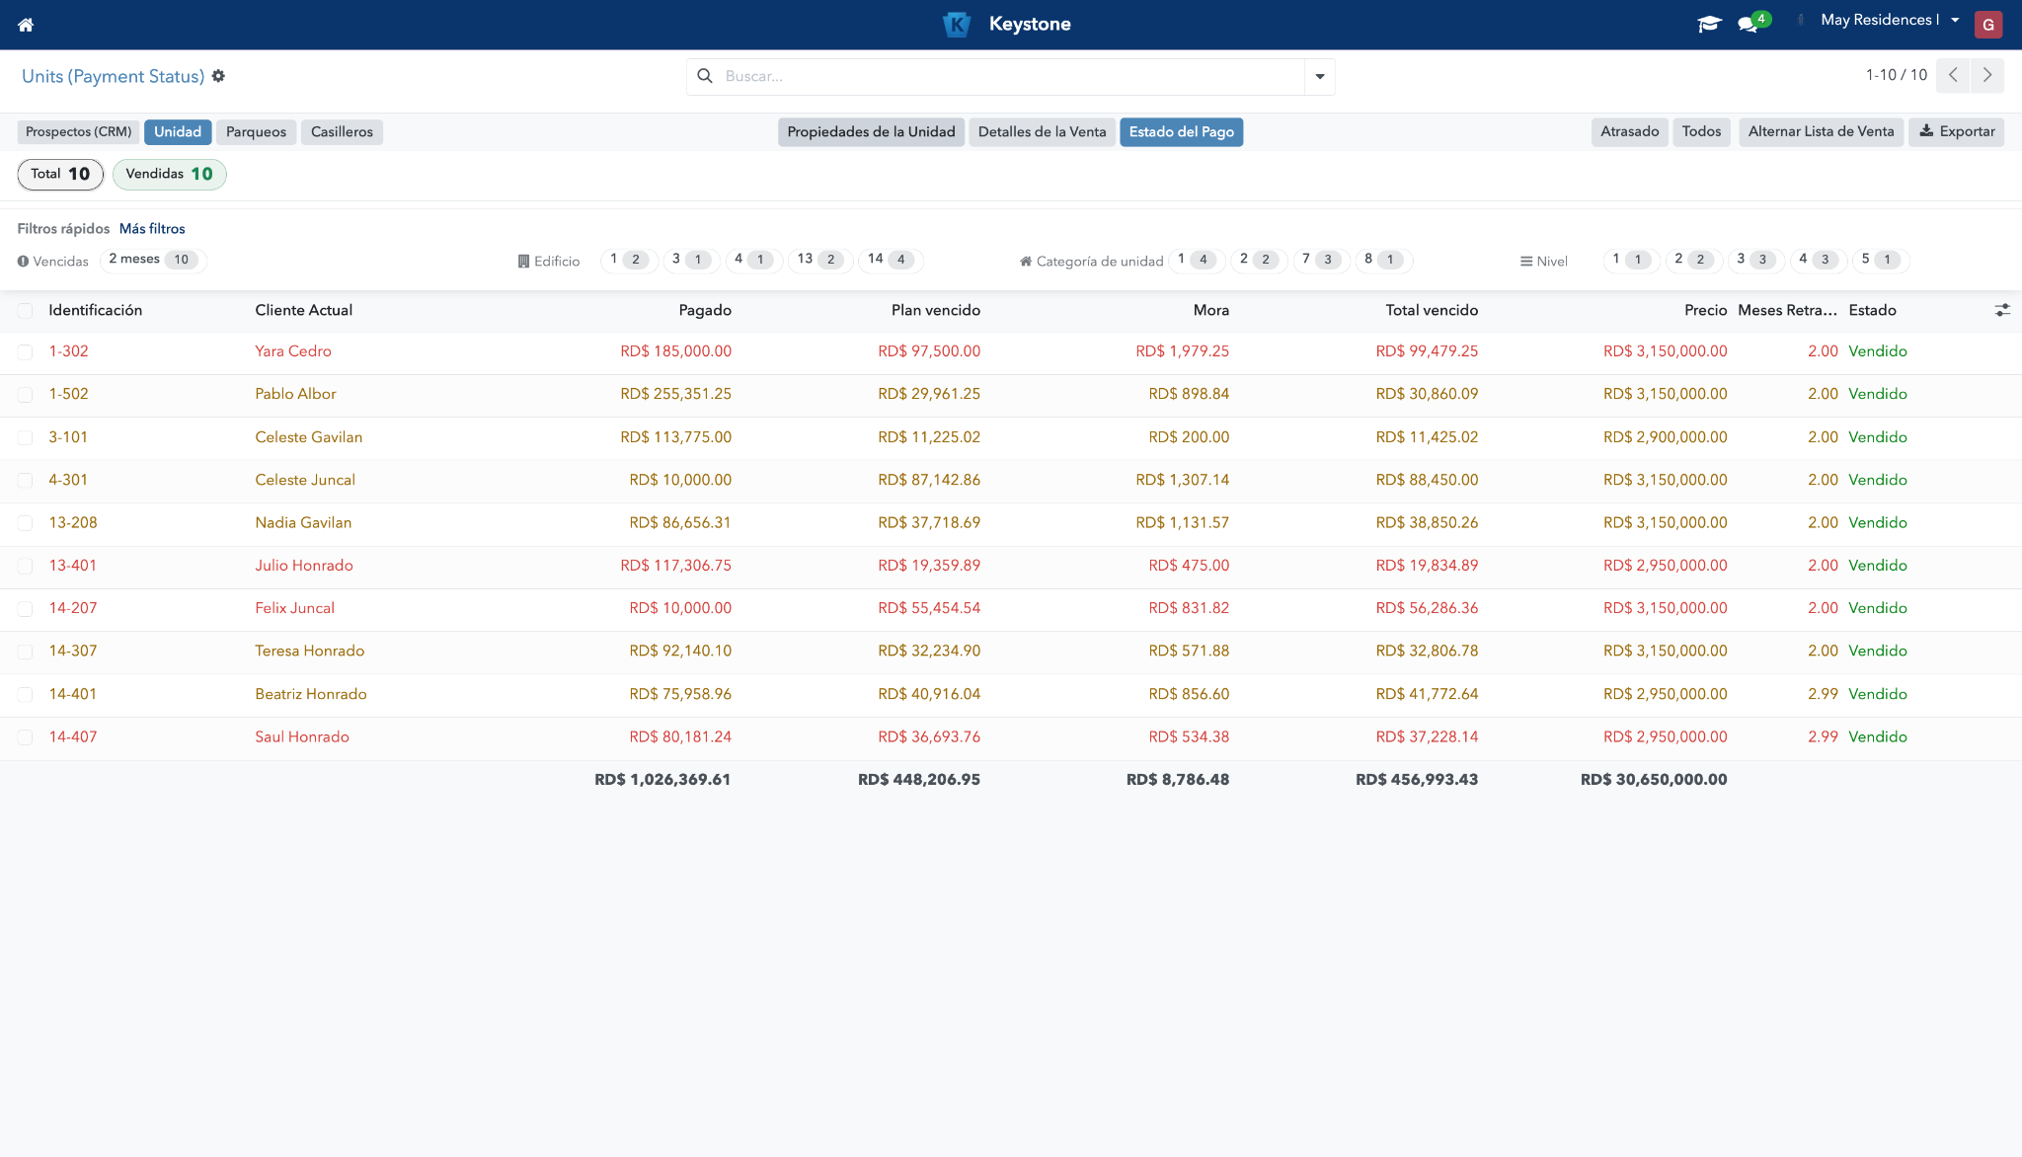Check the row 13-208 checkbox
Viewport: 2022px width, 1157px height.
pos(25,523)
